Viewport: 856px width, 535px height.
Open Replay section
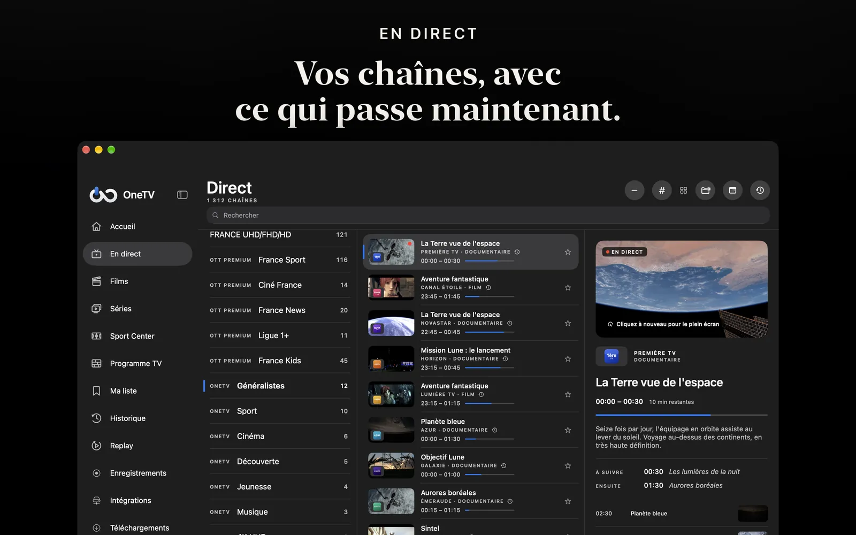pos(137,446)
